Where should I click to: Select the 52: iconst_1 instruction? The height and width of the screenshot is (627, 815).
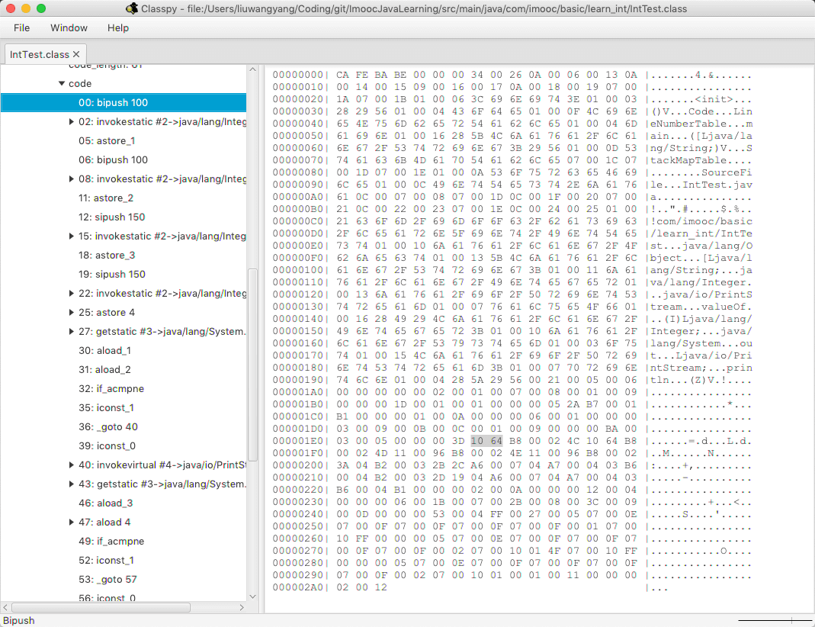[107, 560]
